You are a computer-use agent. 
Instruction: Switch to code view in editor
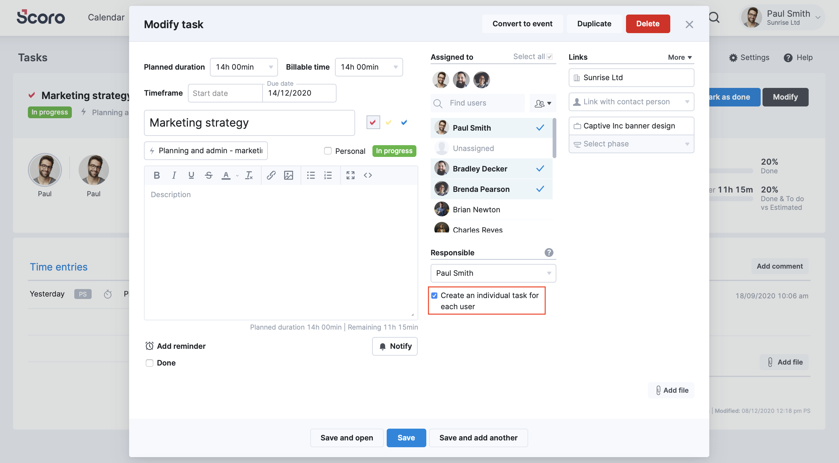[368, 175]
